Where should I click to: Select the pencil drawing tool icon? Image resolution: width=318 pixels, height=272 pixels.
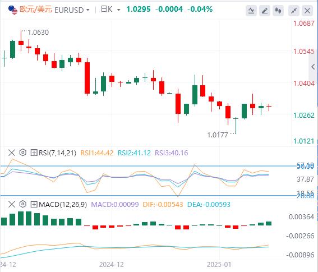(x=265, y=11)
